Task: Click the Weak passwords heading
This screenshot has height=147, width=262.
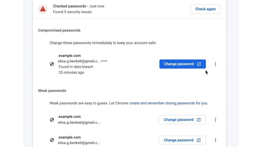Action: pos(52,91)
